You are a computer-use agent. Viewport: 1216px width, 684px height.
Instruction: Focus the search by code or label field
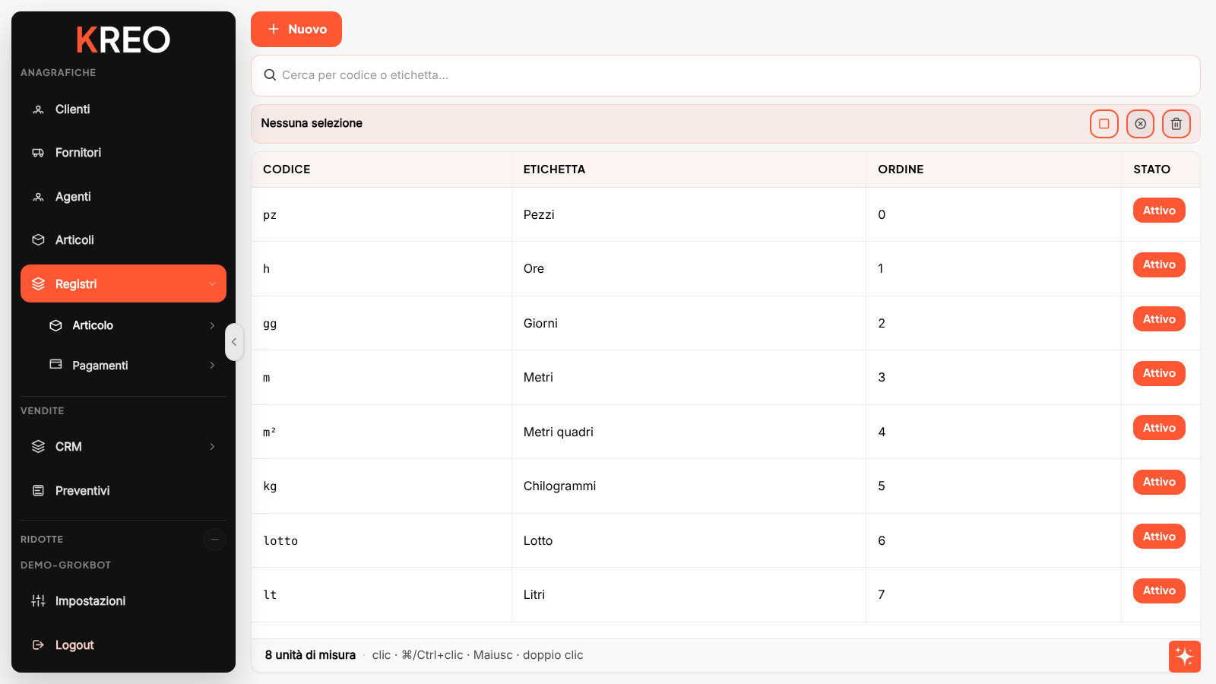[x=726, y=75]
